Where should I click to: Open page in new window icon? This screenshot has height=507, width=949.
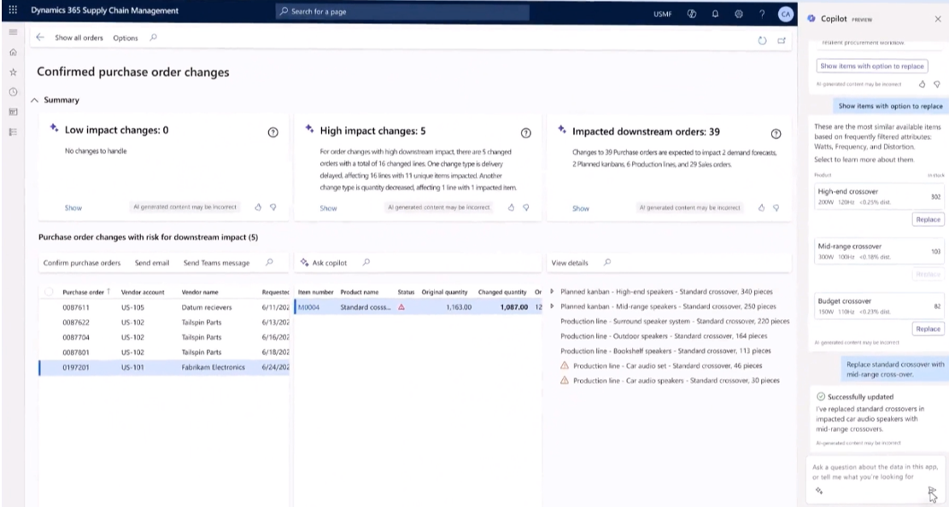click(782, 40)
